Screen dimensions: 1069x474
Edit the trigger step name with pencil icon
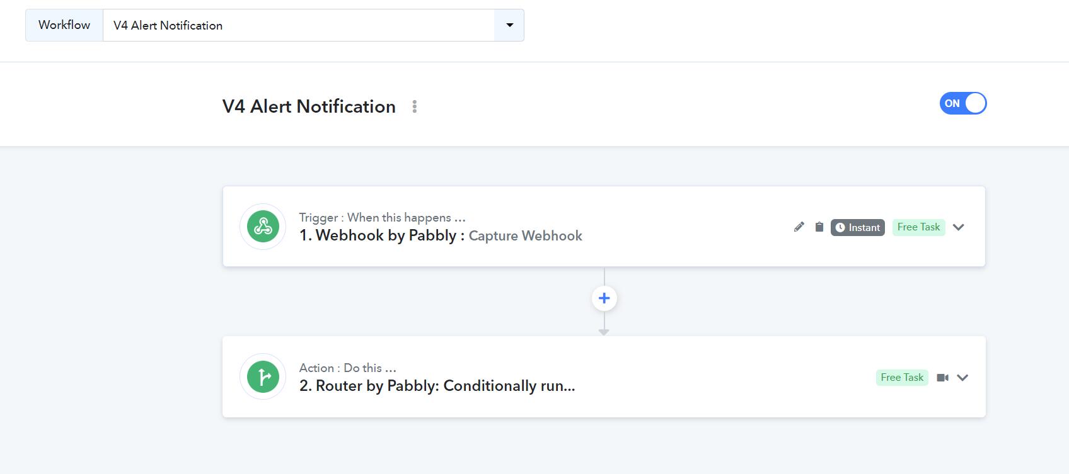pos(799,227)
